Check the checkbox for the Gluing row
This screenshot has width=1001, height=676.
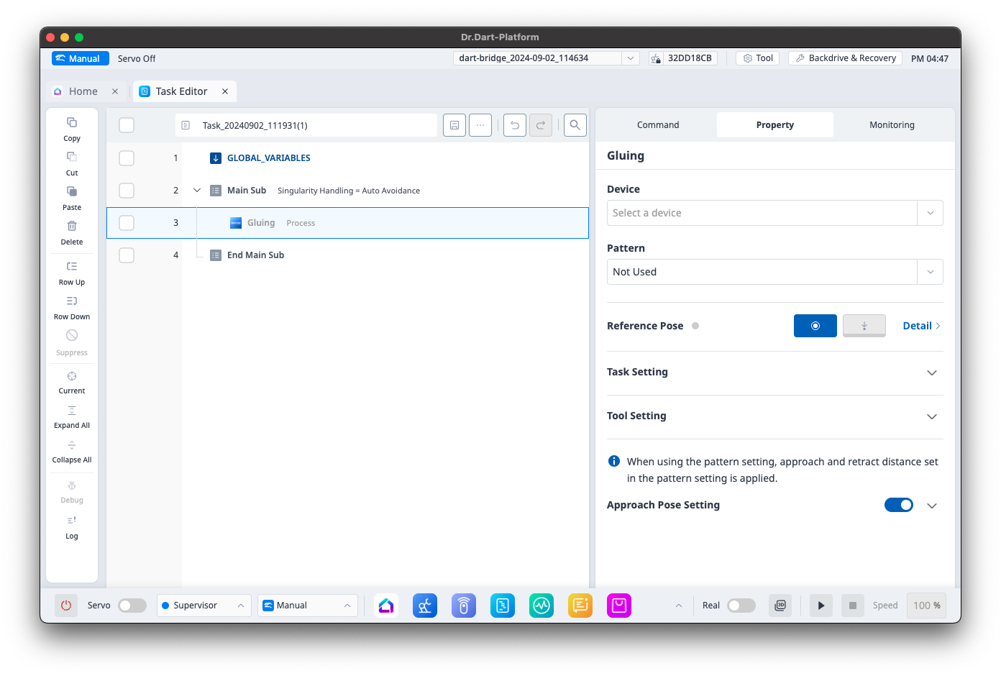coord(127,223)
